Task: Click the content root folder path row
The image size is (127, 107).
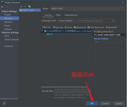Action: pyautogui.click(x=67, y=31)
